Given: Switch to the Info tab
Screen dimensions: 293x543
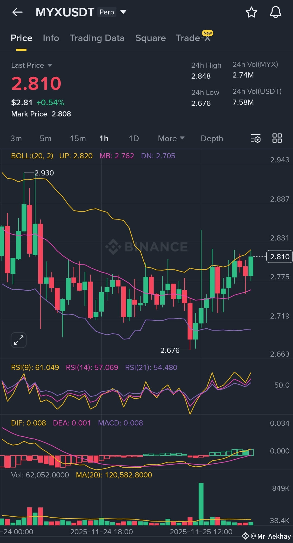Looking at the screenshot, I should tap(51, 38).
